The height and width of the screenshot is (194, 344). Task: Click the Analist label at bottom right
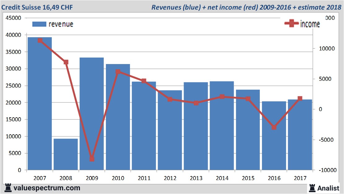[x=327, y=188]
